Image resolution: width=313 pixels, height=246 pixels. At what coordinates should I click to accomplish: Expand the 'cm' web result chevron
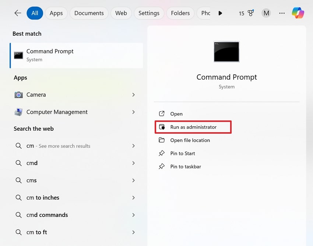tap(134, 146)
